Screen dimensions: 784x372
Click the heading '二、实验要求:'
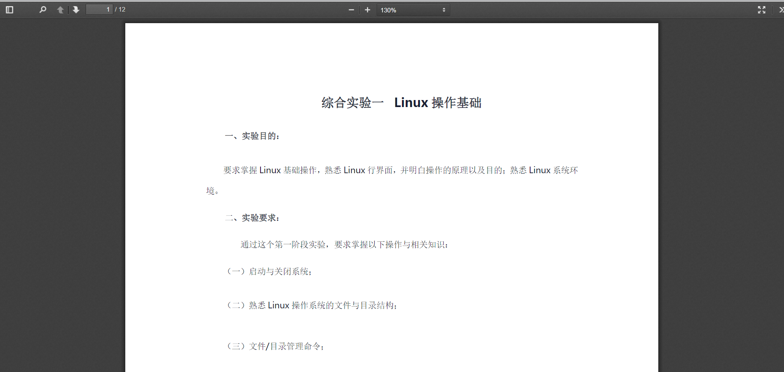253,218
